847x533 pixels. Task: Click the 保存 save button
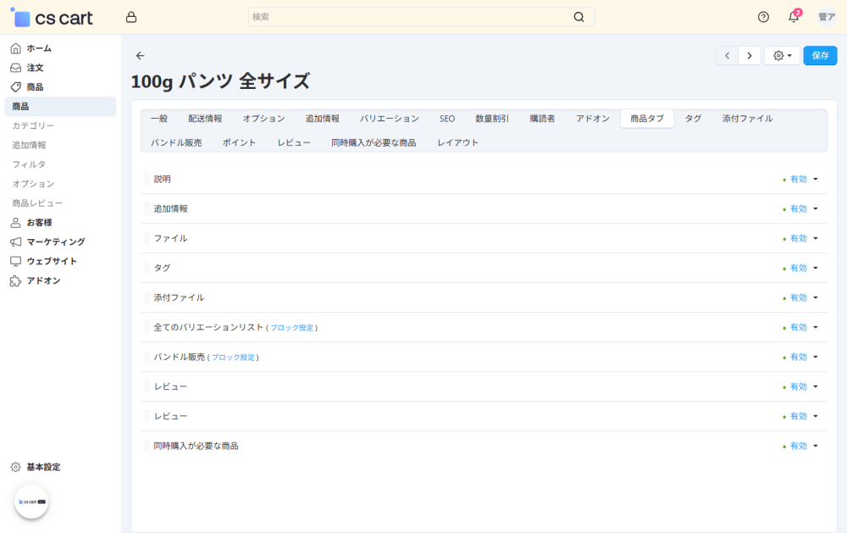(820, 56)
